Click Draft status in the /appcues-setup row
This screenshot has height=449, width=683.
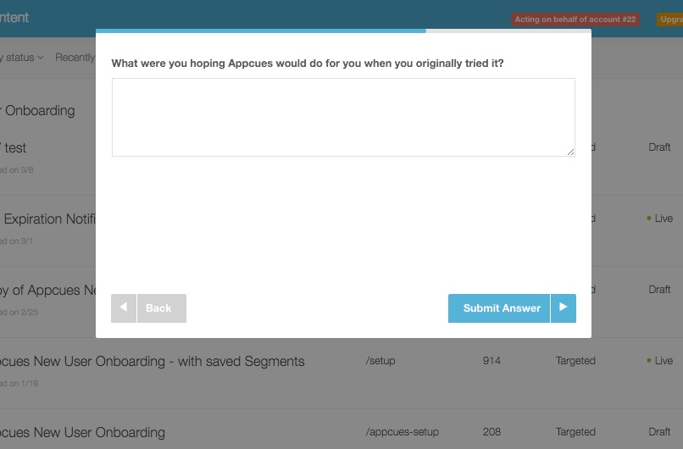pyautogui.click(x=659, y=431)
